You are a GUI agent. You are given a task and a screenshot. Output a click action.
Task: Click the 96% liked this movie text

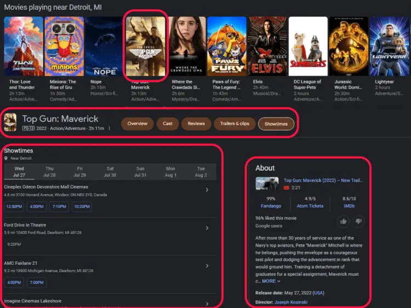276,218
